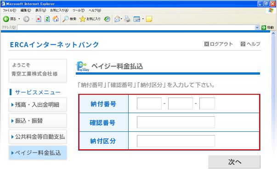Click the 青空工業株式会社様 welcome text
Image resolution: width=277 pixels, height=174 pixels.
[x=34, y=74]
